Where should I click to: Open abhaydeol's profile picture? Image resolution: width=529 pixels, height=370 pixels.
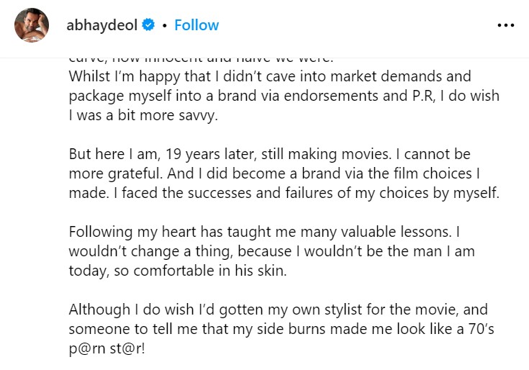pos(32,26)
